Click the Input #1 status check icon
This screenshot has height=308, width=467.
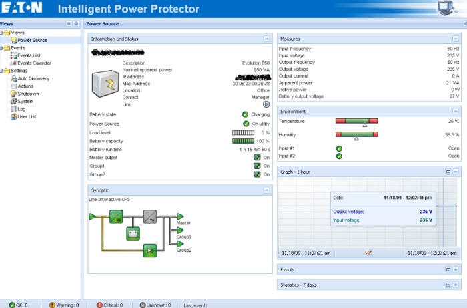[x=339, y=148]
